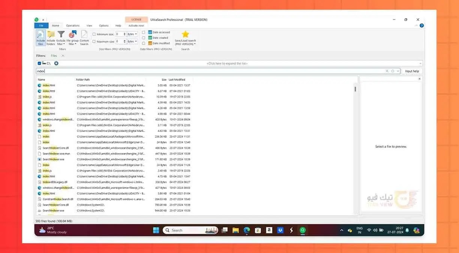The width and height of the screenshot is (459, 253).
Task: Close the preview pane
Action: (x=419, y=79)
